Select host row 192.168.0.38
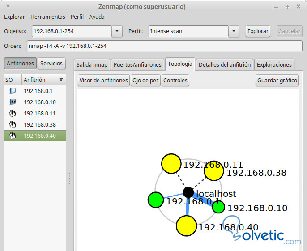 (x=35, y=124)
